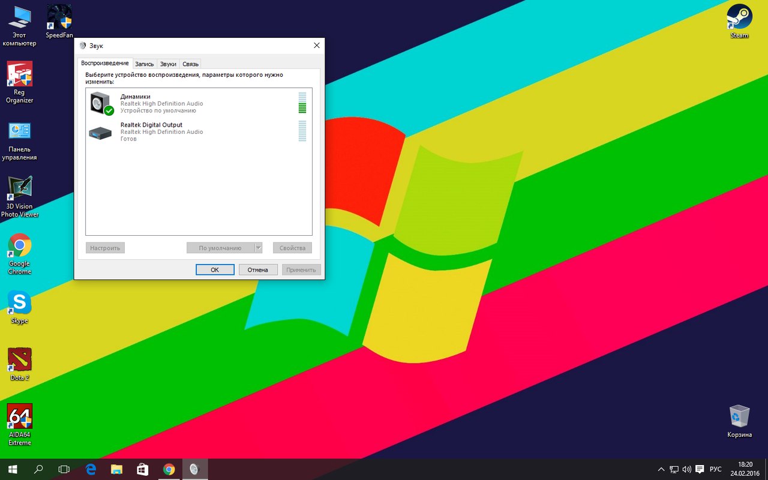Viewport: 768px width, 480px height.
Task: Click the Отмена button
Action: [x=257, y=270]
